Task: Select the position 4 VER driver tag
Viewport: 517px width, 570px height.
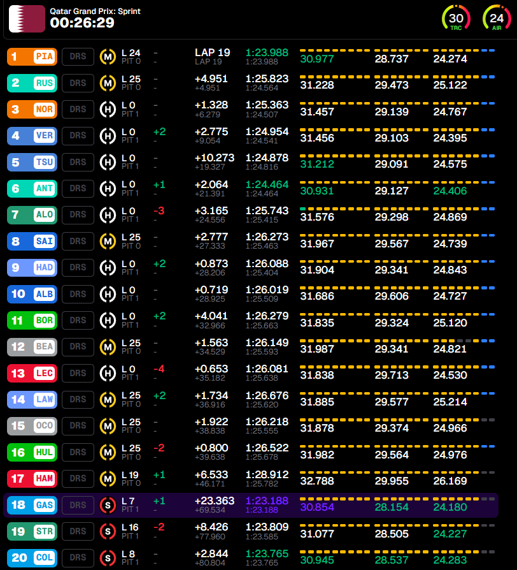Action: click(32, 136)
